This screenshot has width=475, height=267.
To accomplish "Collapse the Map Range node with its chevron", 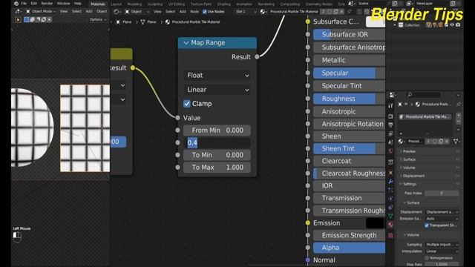I will pyautogui.click(x=186, y=43).
